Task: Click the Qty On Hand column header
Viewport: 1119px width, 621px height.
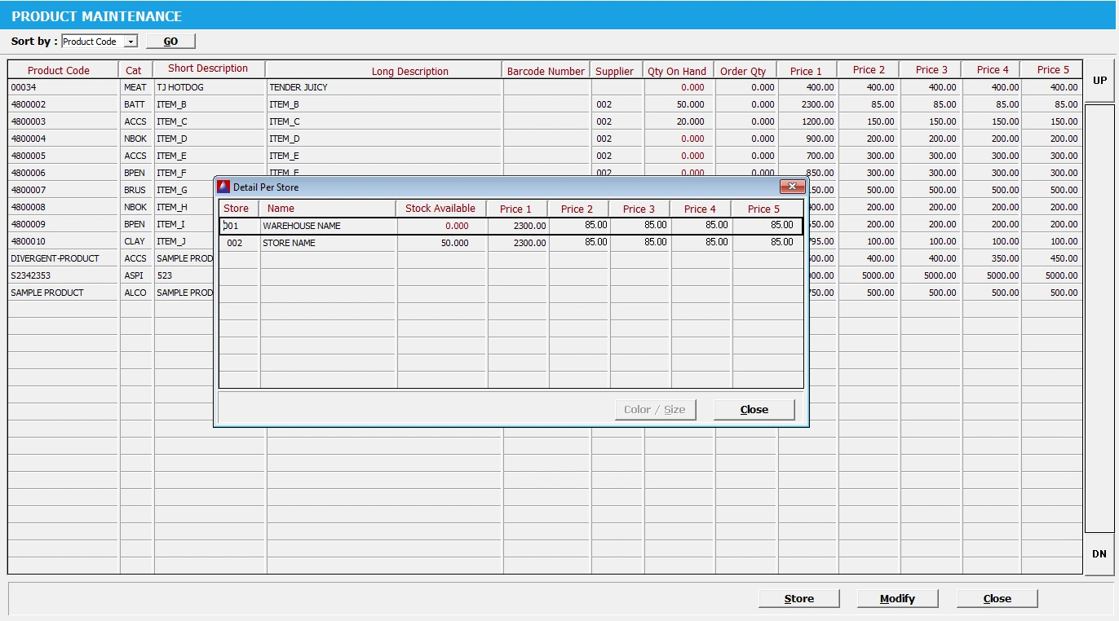Action: point(677,72)
